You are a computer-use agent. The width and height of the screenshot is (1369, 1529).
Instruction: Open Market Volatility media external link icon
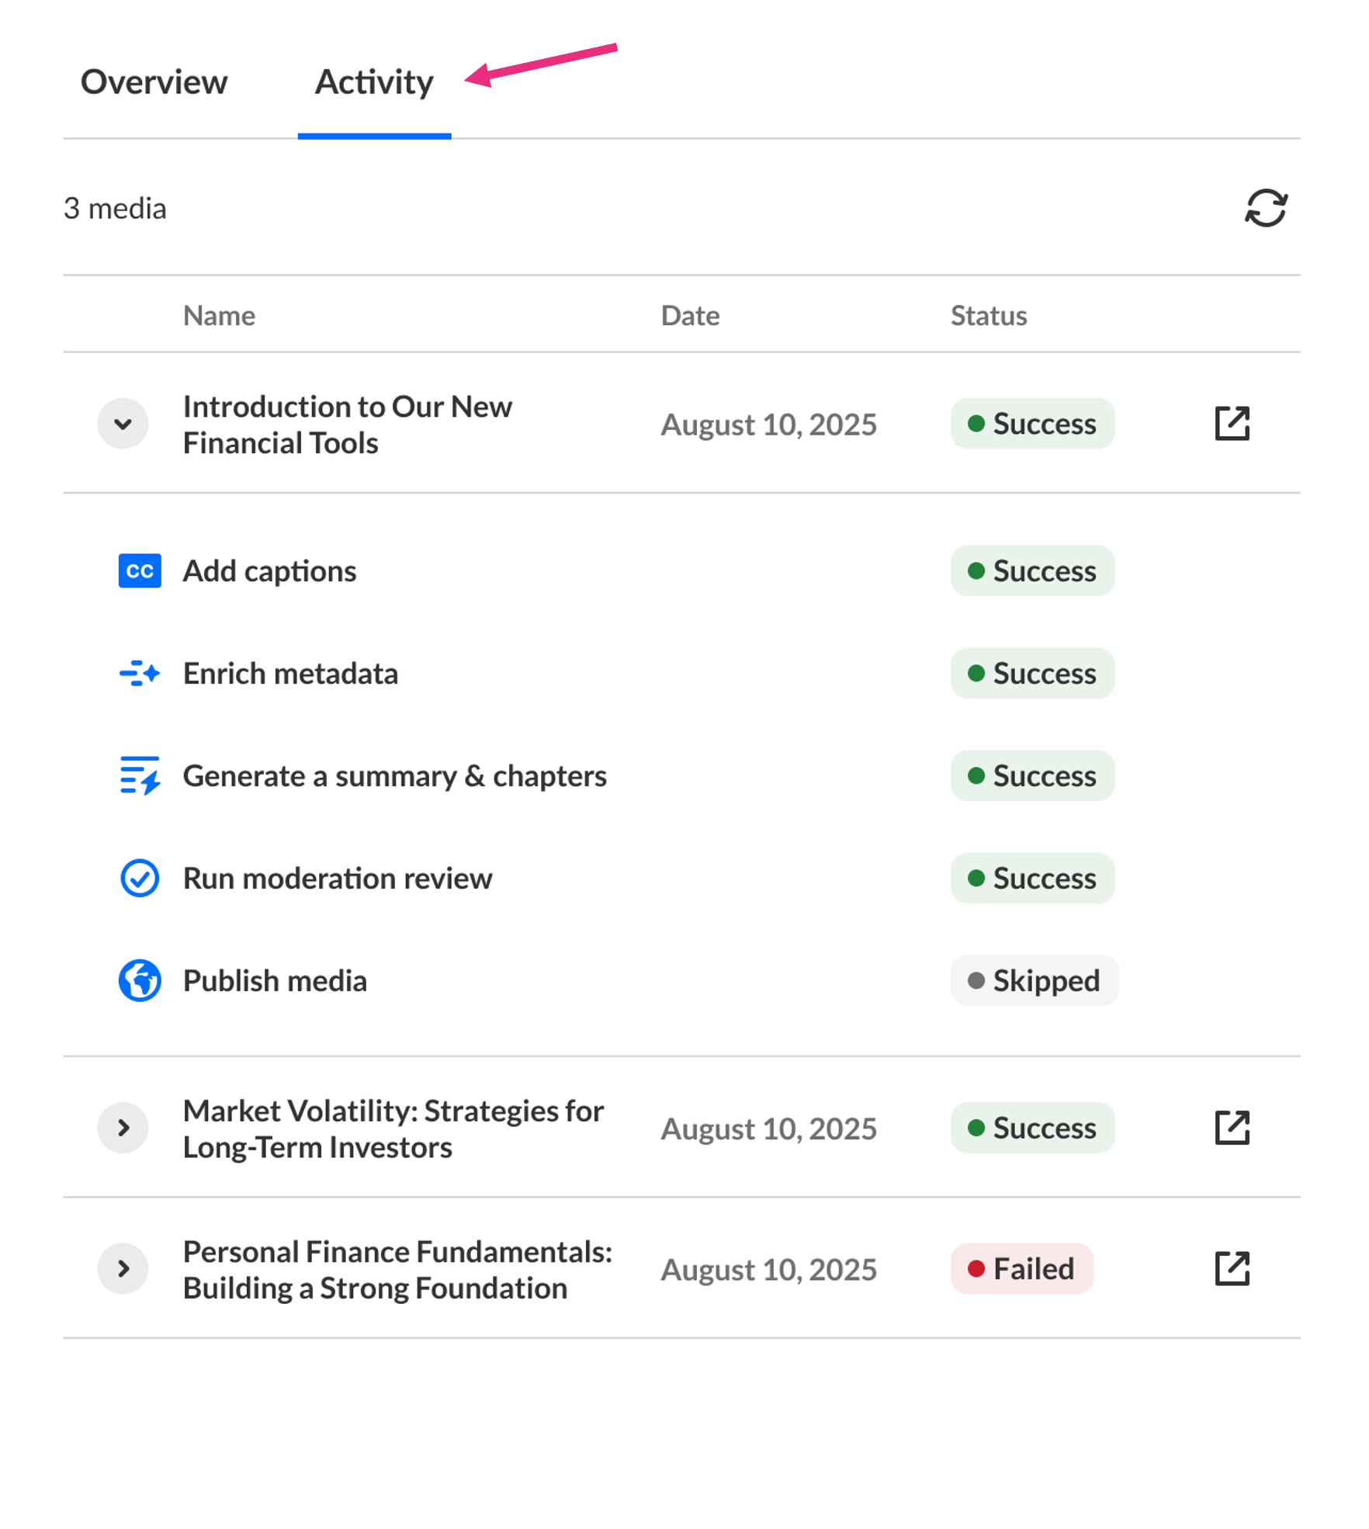coord(1231,1128)
